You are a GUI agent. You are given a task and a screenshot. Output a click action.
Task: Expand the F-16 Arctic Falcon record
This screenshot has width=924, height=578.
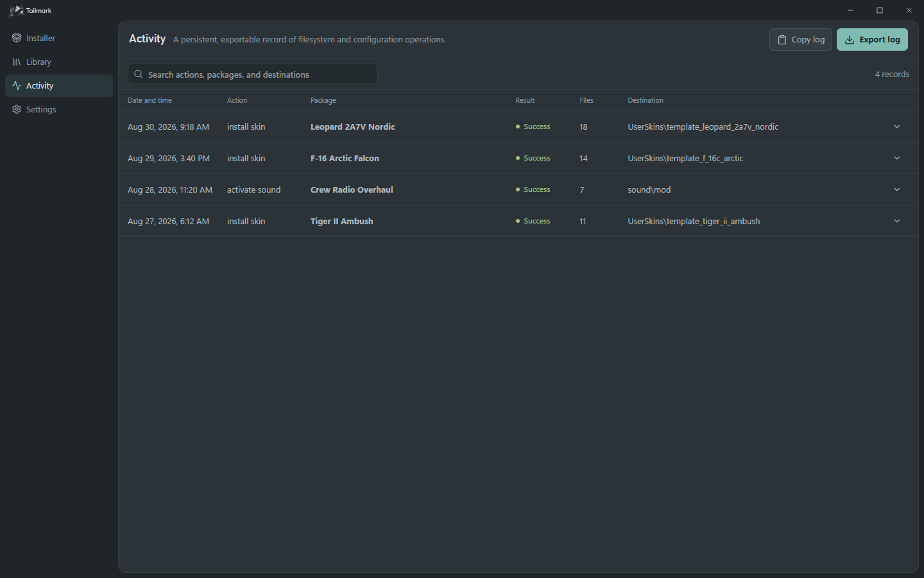tap(897, 158)
